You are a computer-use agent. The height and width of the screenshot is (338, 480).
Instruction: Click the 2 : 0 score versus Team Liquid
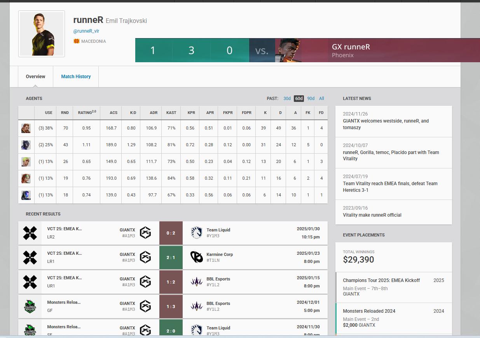pos(171,327)
